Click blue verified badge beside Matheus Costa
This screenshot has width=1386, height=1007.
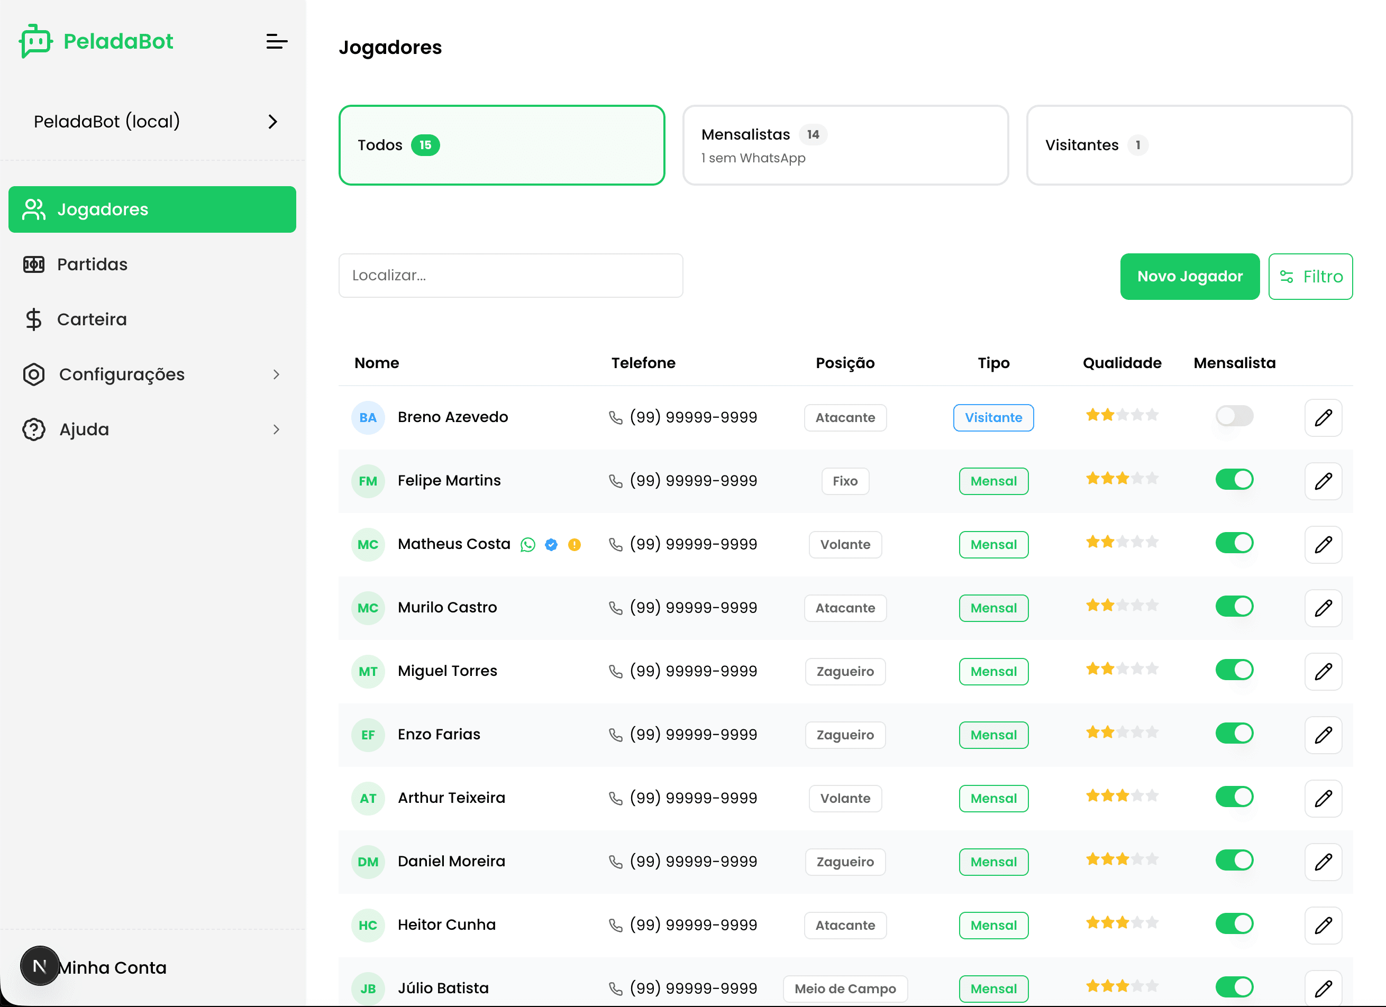pos(551,545)
